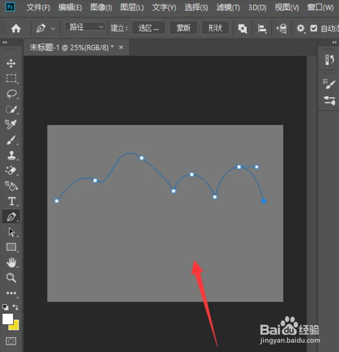Image resolution: width=339 pixels, height=352 pixels.
Task: Click the white foreground color swatch
Action: pos(7,319)
